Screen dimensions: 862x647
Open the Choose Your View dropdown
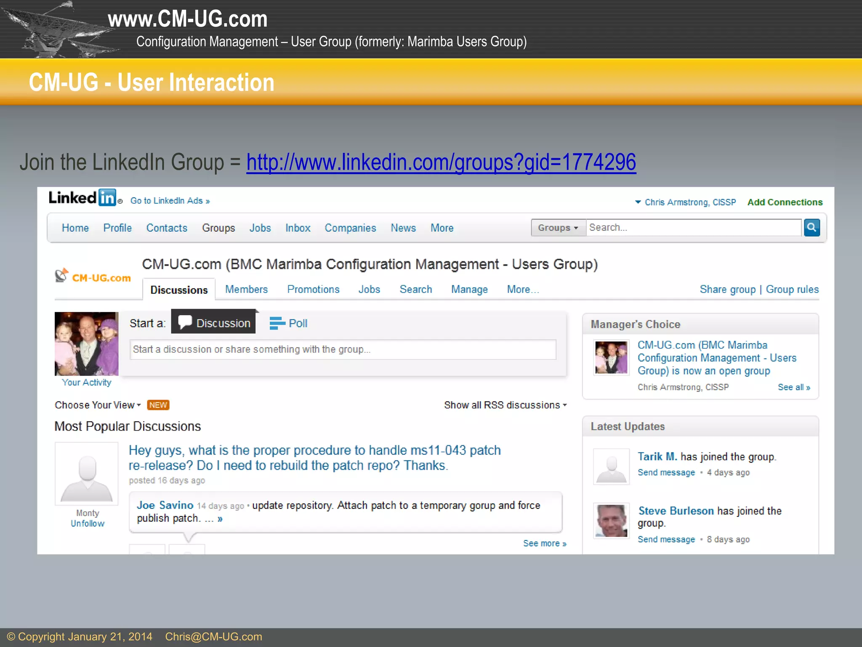(x=98, y=405)
